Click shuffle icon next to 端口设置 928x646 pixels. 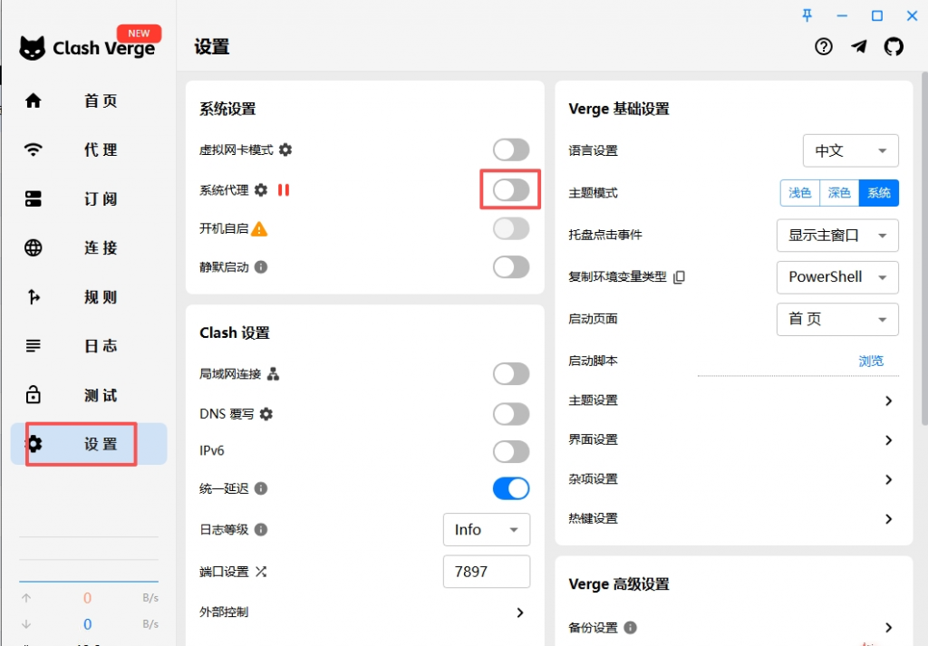click(x=261, y=572)
